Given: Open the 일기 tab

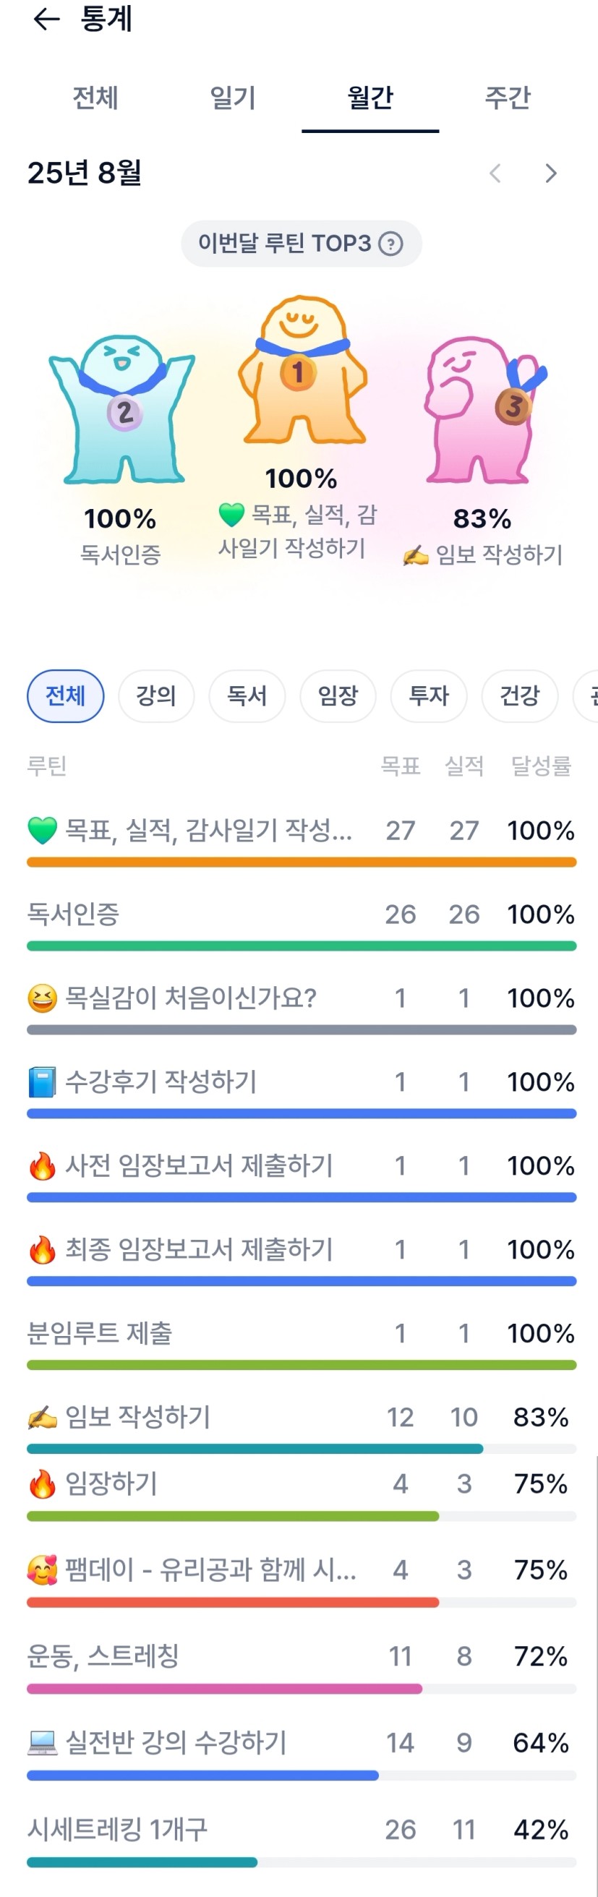Looking at the screenshot, I should (233, 98).
